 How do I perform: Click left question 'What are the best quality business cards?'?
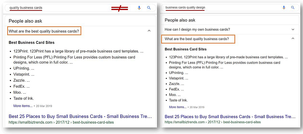(x=44, y=31)
